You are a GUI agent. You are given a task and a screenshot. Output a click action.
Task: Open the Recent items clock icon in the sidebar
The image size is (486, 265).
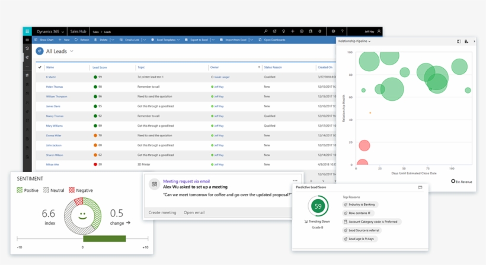tap(27, 49)
